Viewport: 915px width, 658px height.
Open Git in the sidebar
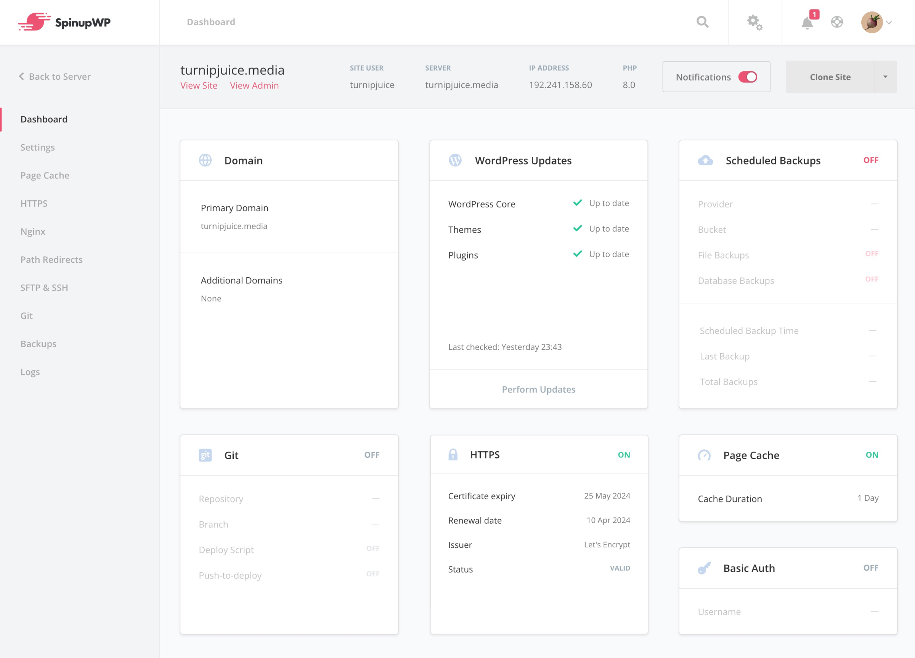(x=27, y=316)
